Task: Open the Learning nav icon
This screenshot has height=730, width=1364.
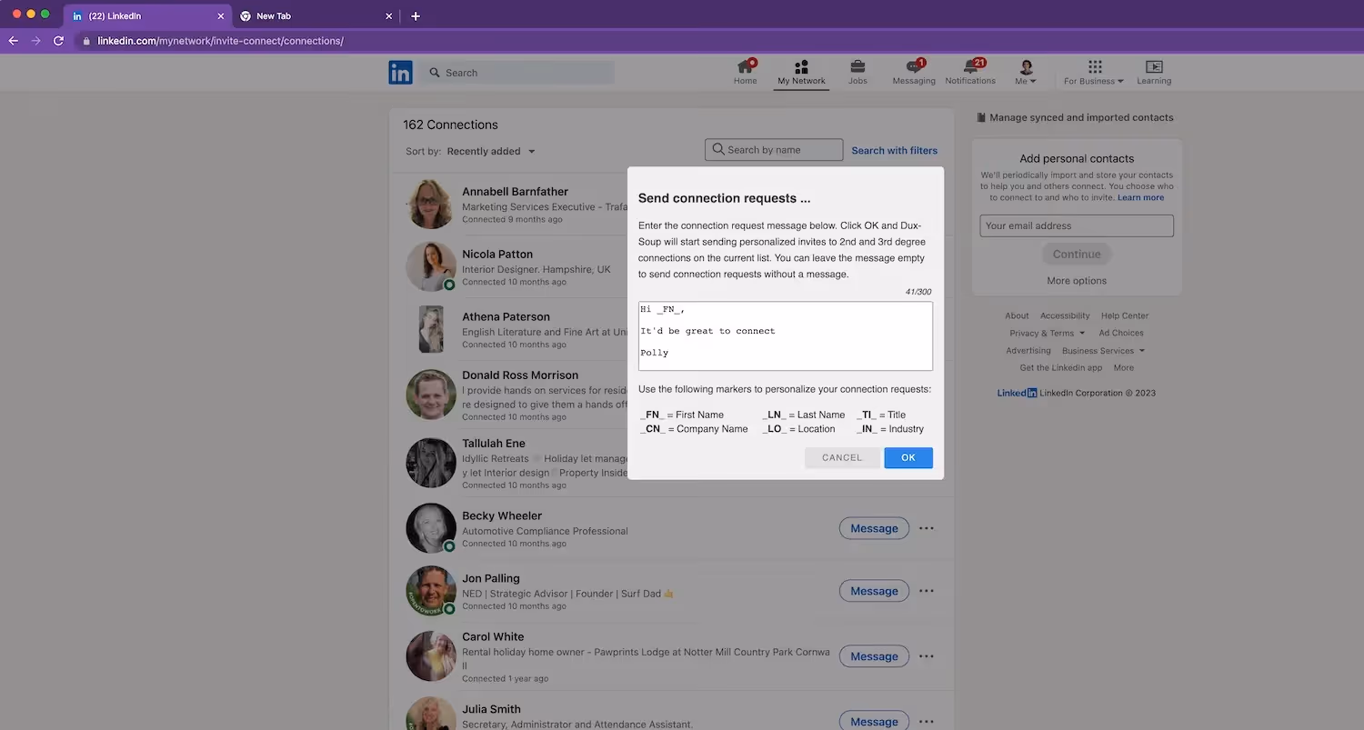Action: pyautogui.click(x=1154, y=73)
